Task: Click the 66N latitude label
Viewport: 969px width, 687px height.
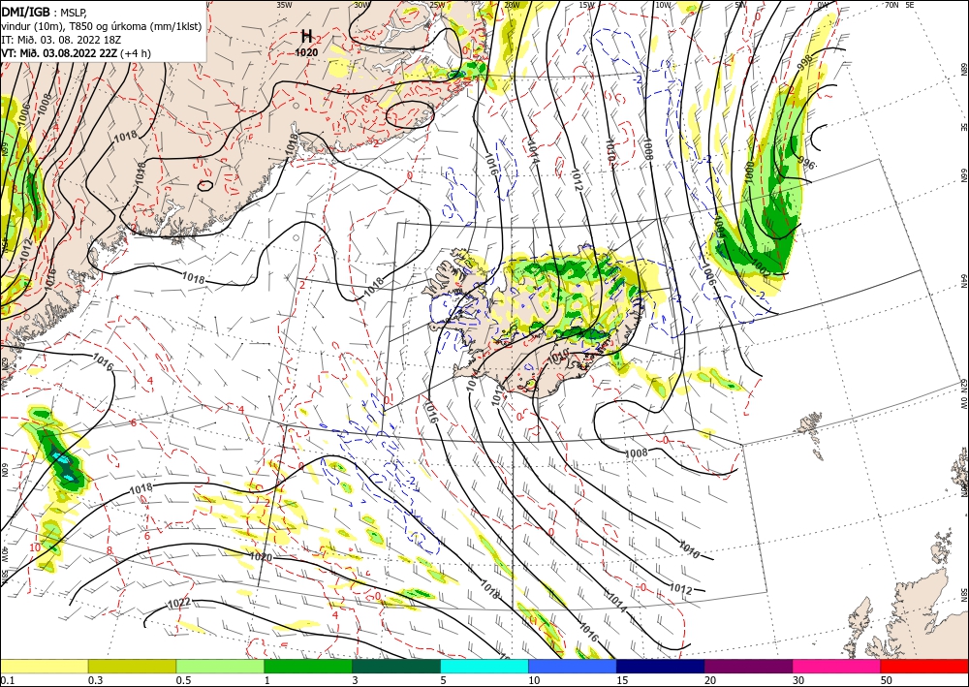Action: tap(963, 175)
